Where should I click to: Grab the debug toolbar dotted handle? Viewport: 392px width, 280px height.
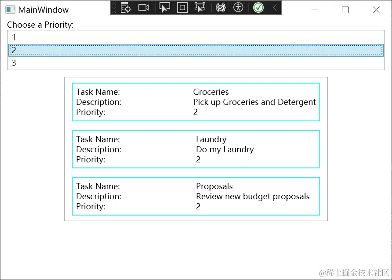click(x=114, y=7)
